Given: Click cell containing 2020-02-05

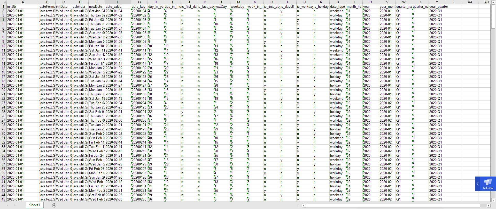Looking at the screenshot, I should 118,199.
